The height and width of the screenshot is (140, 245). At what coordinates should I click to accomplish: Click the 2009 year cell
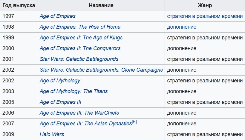tap(8, 134)
